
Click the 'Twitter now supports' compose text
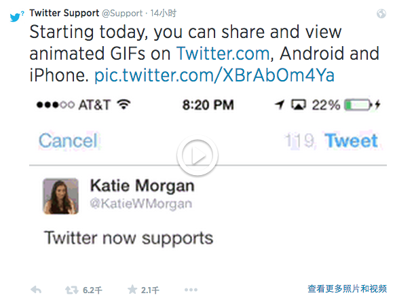pyautogui.click(x=129, y=238)
